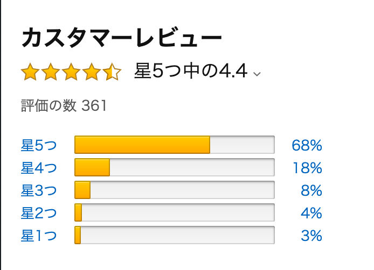
Task: Click the 18% four-star histogram bar
Action: click(175, 167)
